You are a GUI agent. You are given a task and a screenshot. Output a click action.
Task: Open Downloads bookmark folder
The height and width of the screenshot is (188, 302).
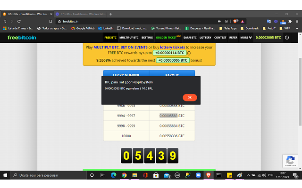coord(250,28)
